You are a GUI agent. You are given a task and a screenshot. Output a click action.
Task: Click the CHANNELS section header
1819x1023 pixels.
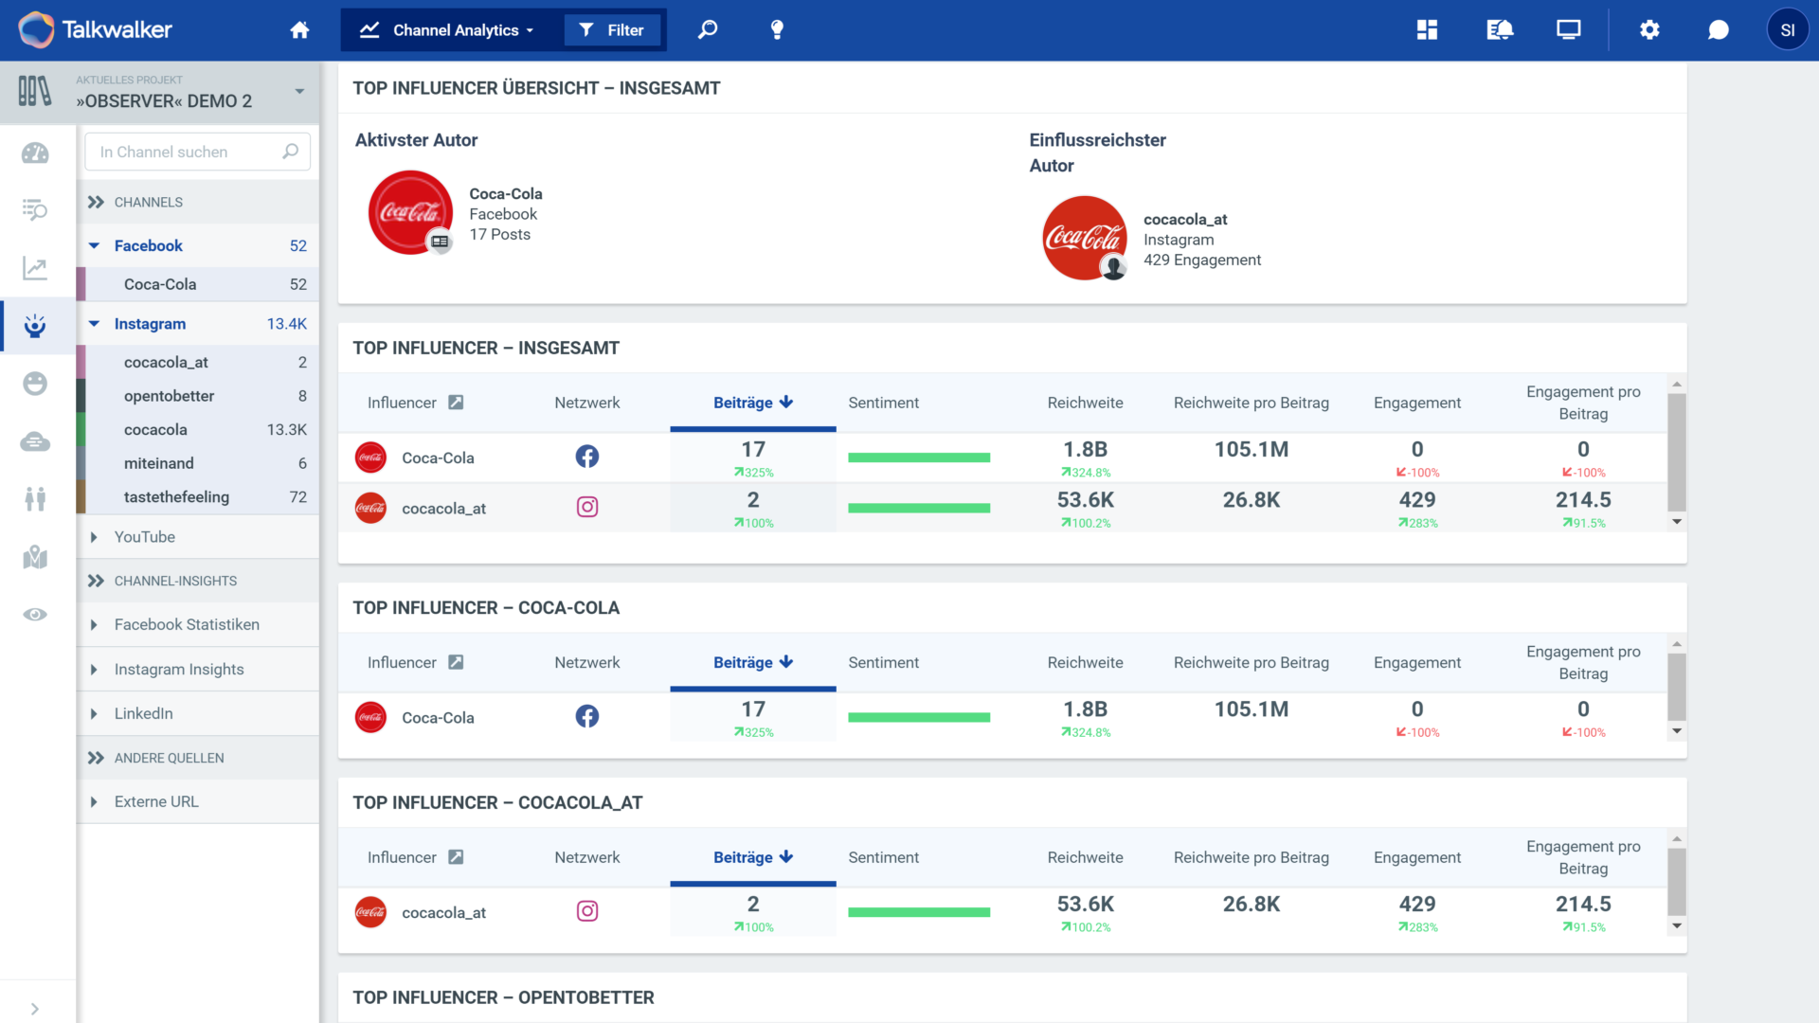click(x=197, y=202)
